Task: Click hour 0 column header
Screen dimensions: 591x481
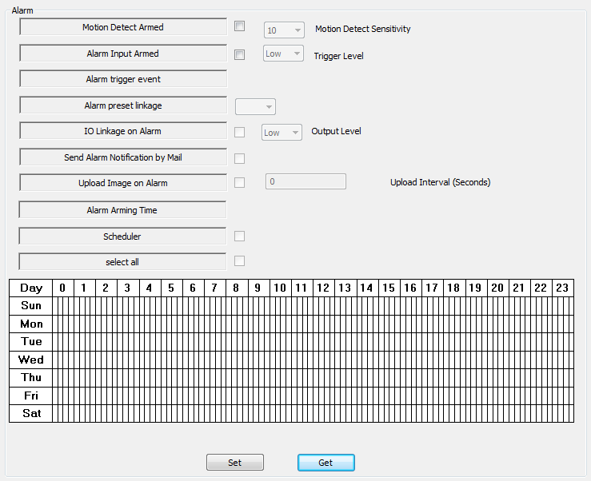Action: pyautogui.click(x=63, y=288)
